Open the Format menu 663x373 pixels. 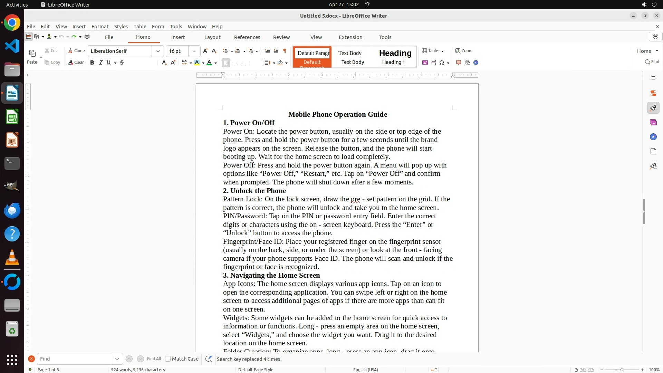(100, 27)
